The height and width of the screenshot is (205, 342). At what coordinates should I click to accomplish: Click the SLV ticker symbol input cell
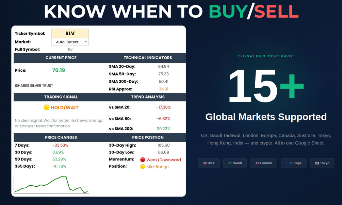[x=70, y=33]
